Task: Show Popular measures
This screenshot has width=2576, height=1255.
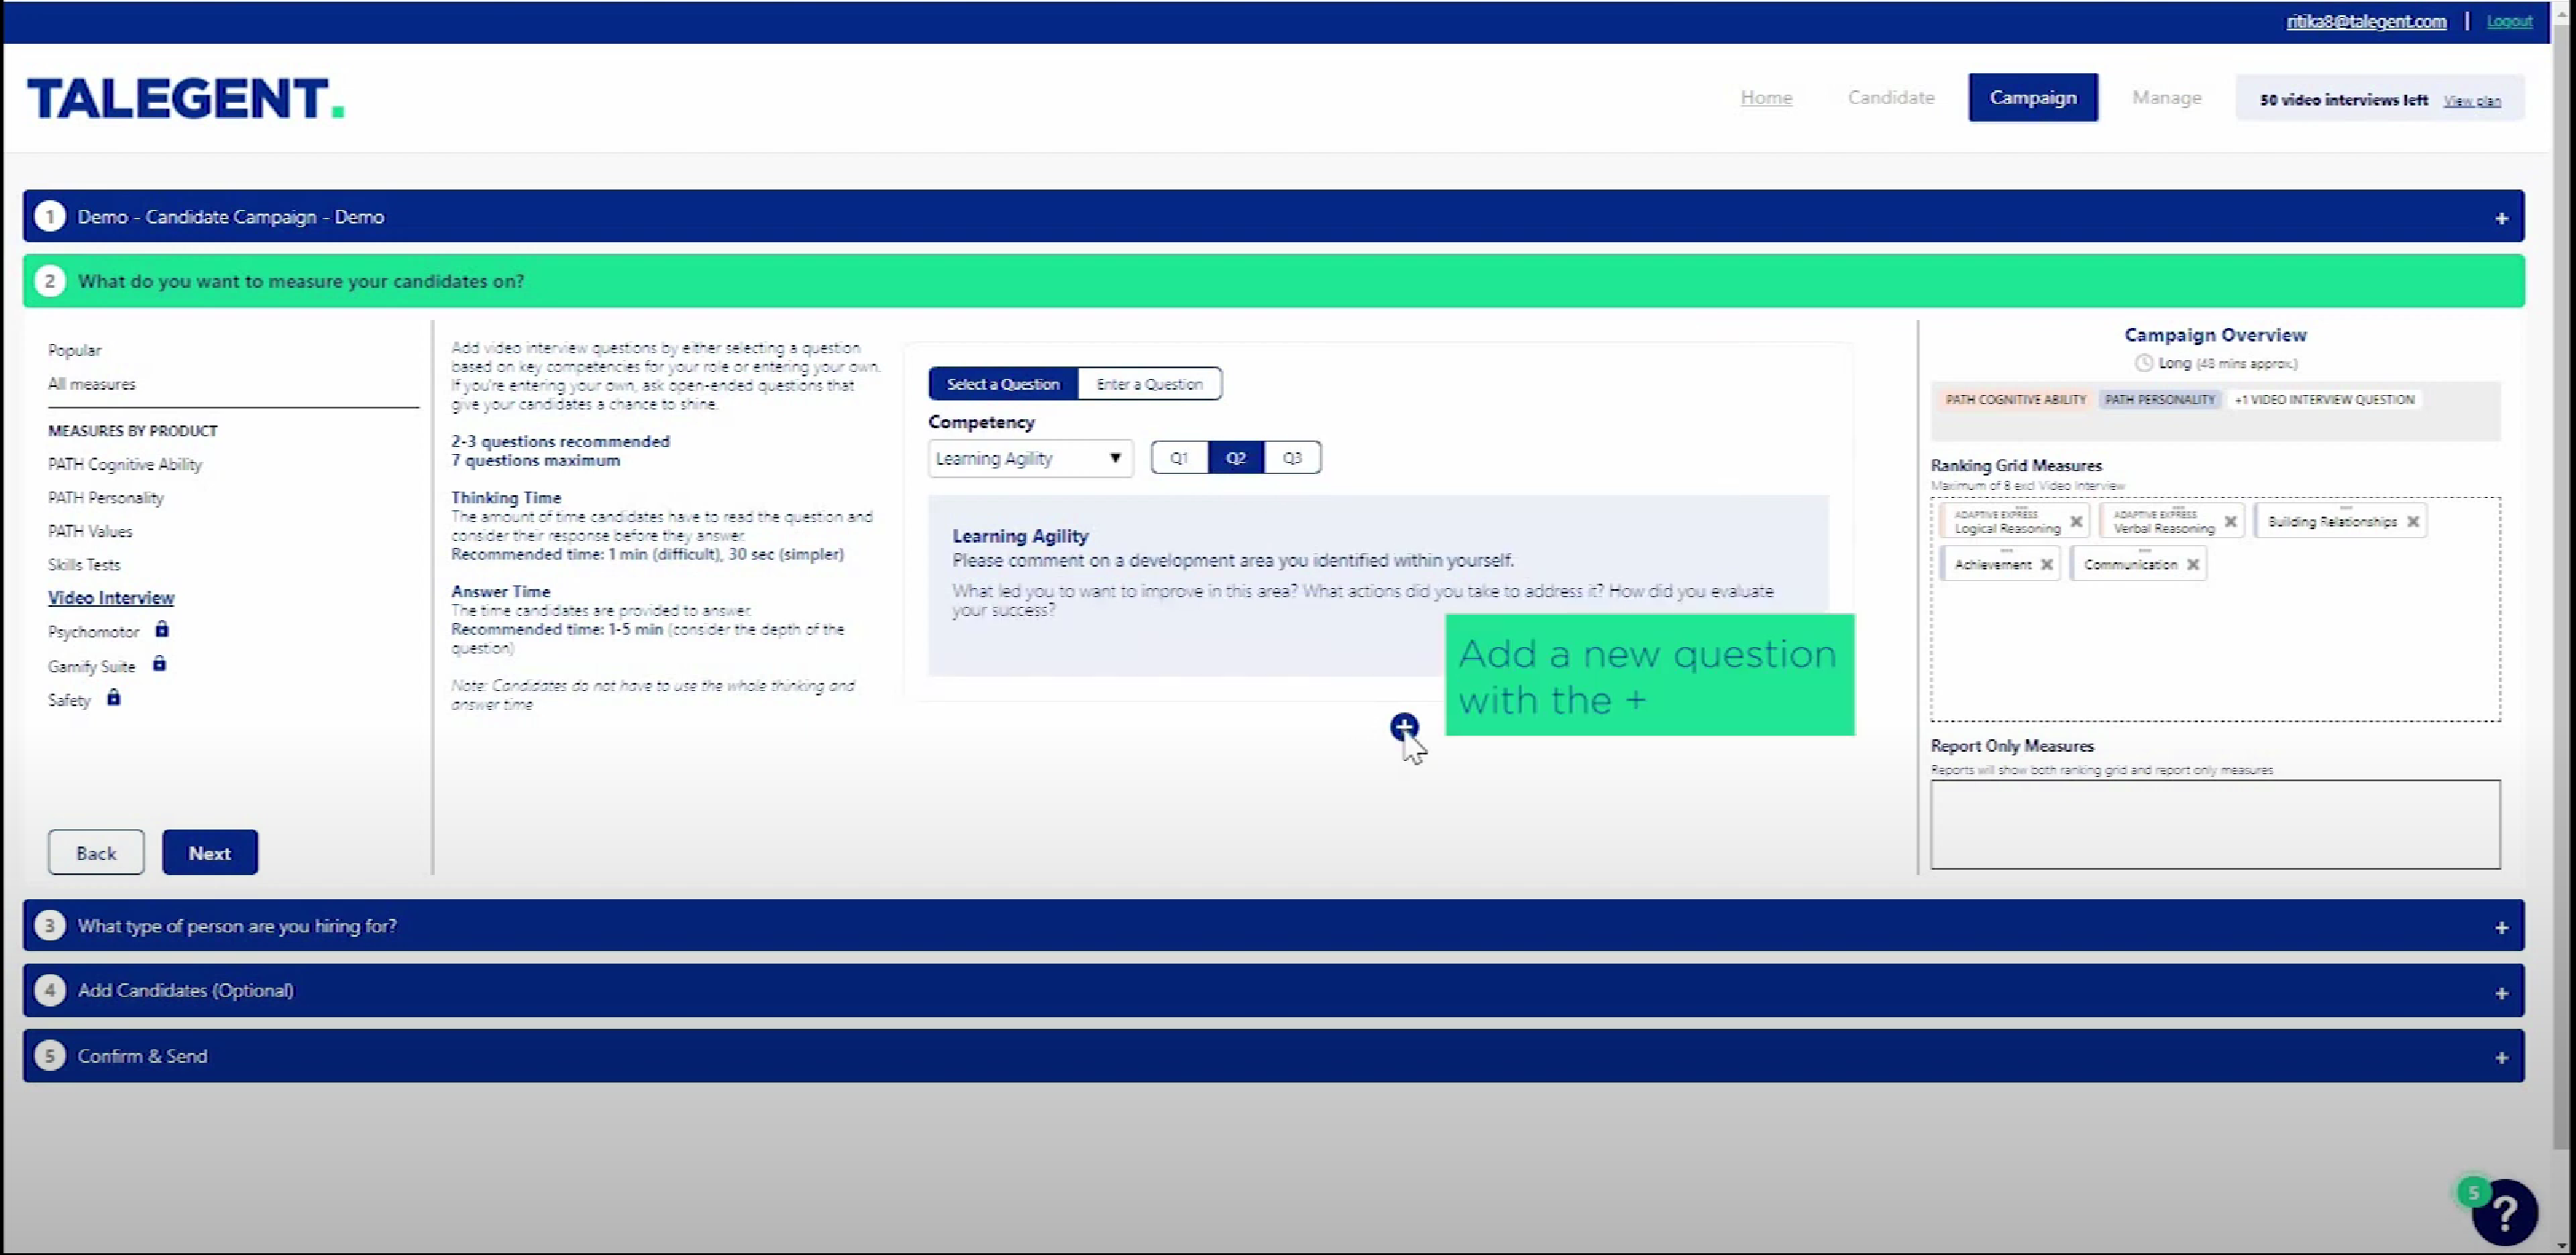Action: point(74,350)
